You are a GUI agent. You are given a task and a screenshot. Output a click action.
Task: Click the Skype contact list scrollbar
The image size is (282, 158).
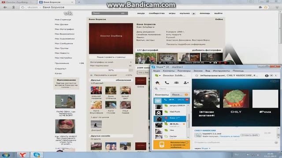[188, 121]
